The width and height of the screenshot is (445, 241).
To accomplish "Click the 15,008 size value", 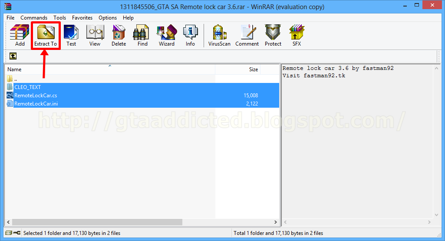I will pyautogui.click(x=251, y=96).
